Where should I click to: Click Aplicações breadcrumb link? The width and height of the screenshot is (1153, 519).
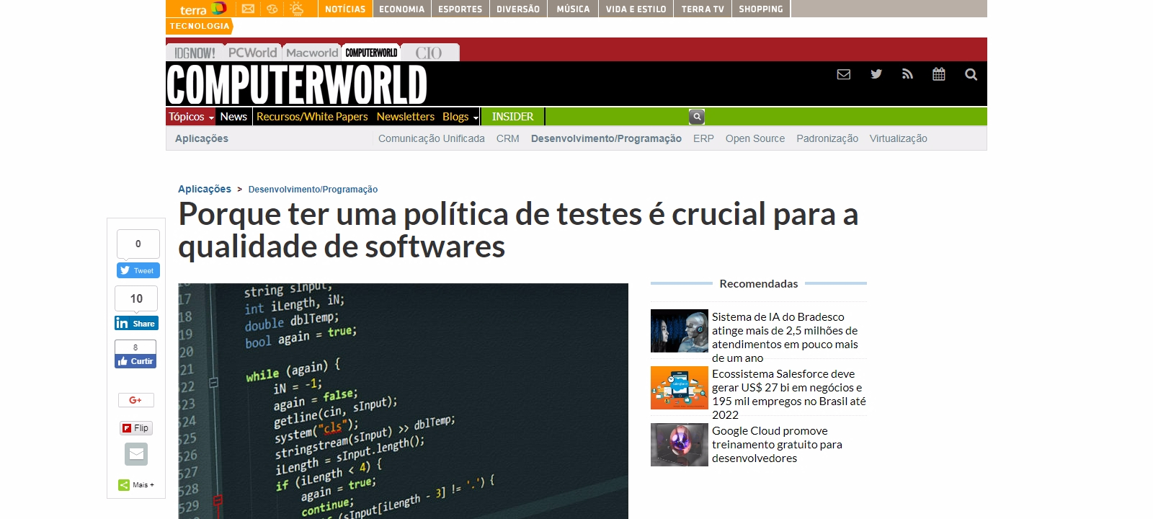(x=205, y=189)
